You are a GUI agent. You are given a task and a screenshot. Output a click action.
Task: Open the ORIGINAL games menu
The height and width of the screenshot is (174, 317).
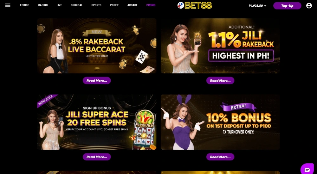tap(77, 5)
